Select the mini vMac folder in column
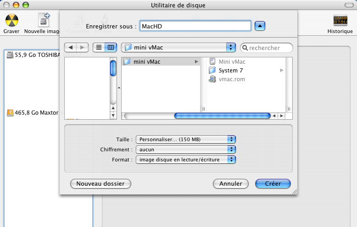The height and width of the screenshot is (227, 357). [161, 61]
